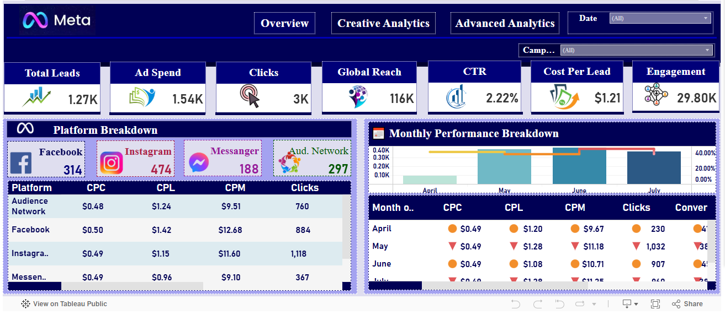Switch to Advanced Analytics tab
The image size is (725, 315).
(505, 23)
